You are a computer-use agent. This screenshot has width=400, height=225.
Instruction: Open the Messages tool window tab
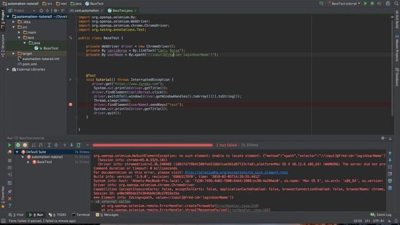click(x=107, y=215)
